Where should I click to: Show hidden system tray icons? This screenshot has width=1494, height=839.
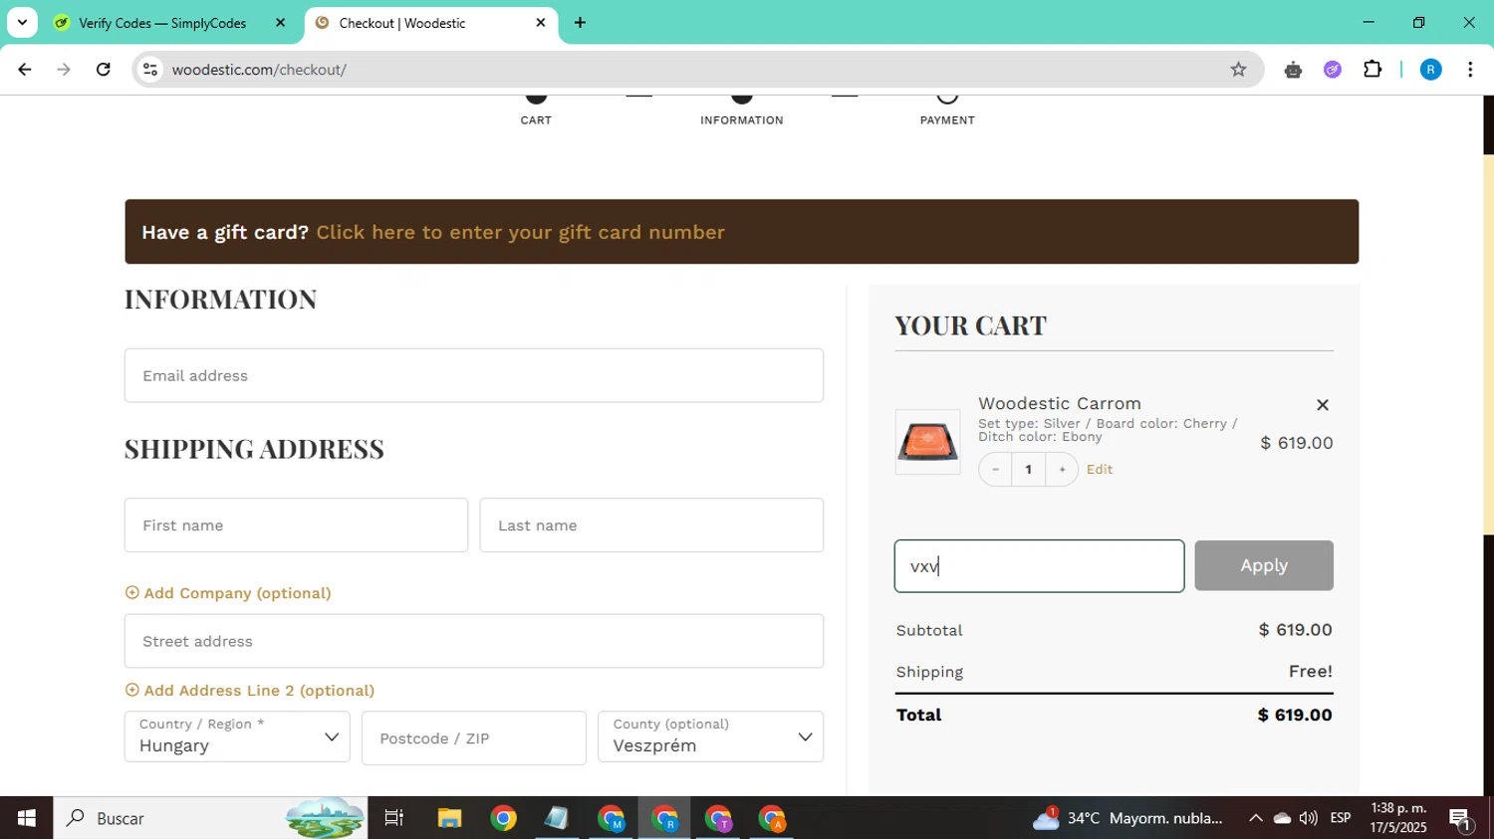(x=1255, y=818)
